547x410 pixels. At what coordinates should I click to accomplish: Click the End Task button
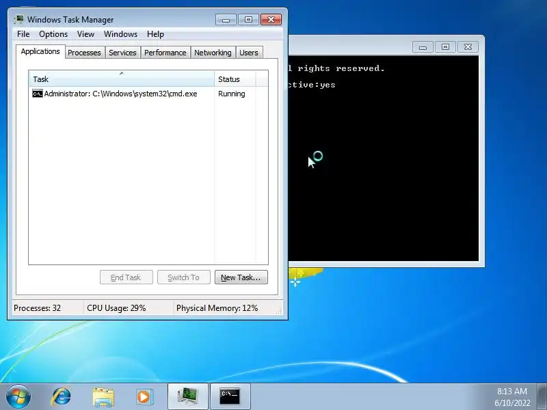point(126,277)
